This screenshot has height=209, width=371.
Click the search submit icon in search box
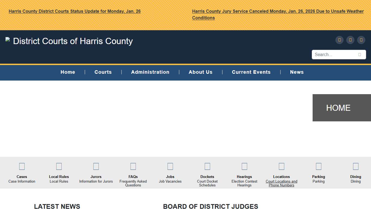tap(360, 55)
